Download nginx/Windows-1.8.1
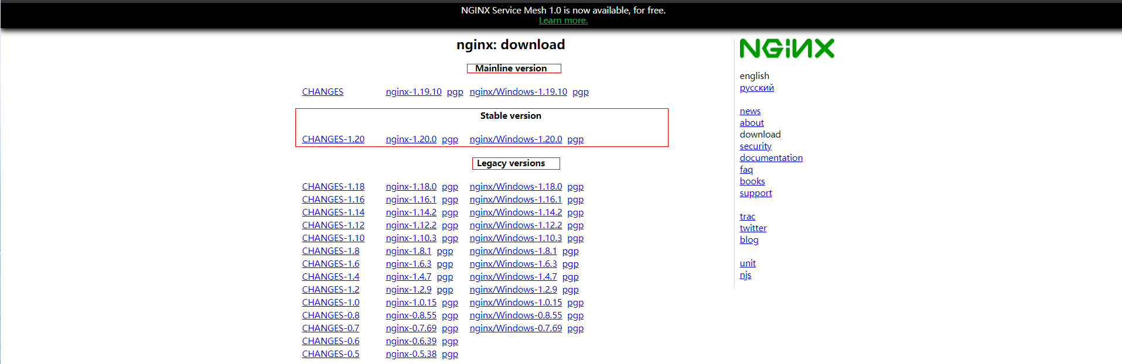The height and width of the screenshot is (364, 1122). pos(513,251)
